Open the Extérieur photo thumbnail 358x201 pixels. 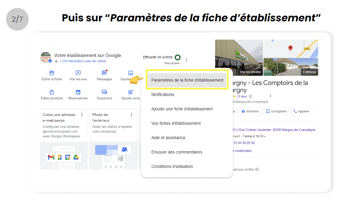[291, 67]
